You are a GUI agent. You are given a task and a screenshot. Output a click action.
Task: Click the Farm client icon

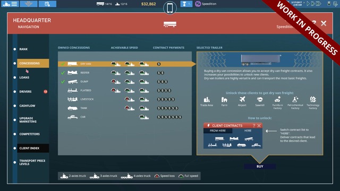(x=224, y=101)
